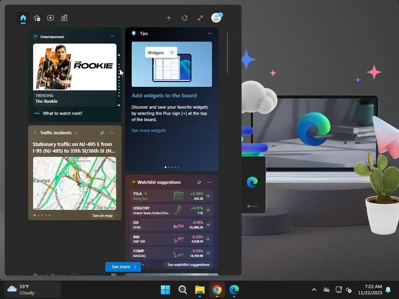Click the plus icon to add widgets
The image size is (399, 299).
(169, 18)
